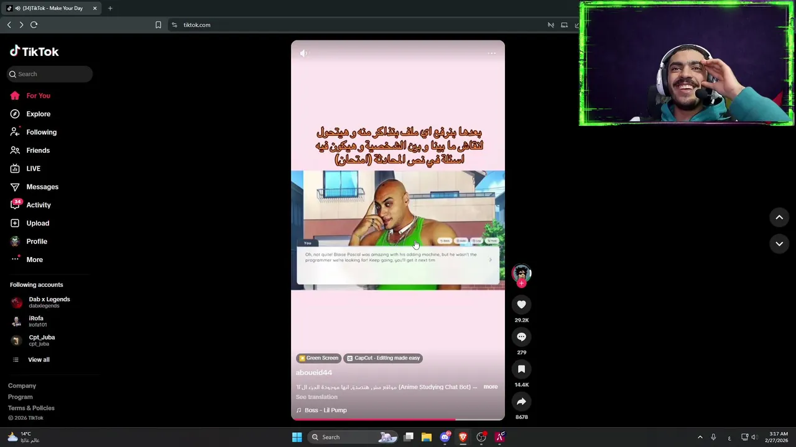The image size is (796, 447).
Task: Go forward with browser forward arrow
Action: [21, 25]
